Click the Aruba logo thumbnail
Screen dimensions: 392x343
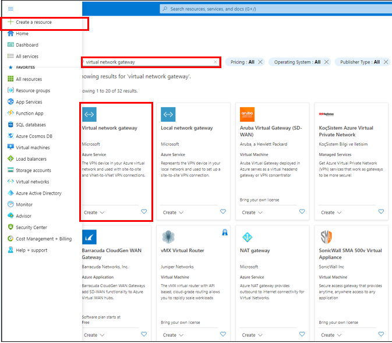point(247,114)
